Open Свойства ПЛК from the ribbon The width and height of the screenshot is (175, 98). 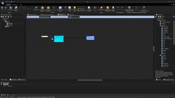click(x=70, y=8)
